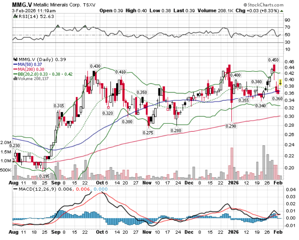Click the 0.350 price callout
Screen dimensions: 299x240
click(x=142, y=92)
